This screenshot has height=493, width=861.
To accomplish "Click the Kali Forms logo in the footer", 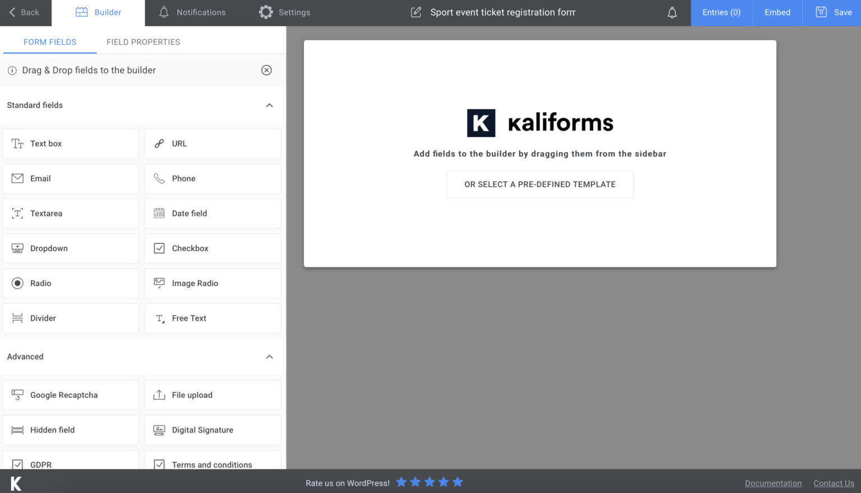I will (x=16, y=482).
